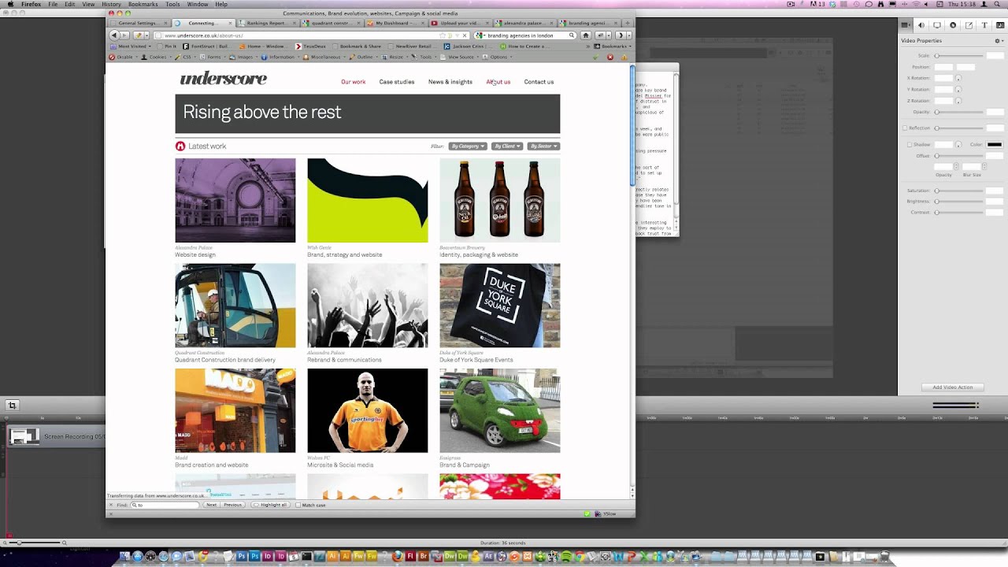Click the Firefox home button icon
This screenshot has width=1008, height=567.
coord(585,35)
